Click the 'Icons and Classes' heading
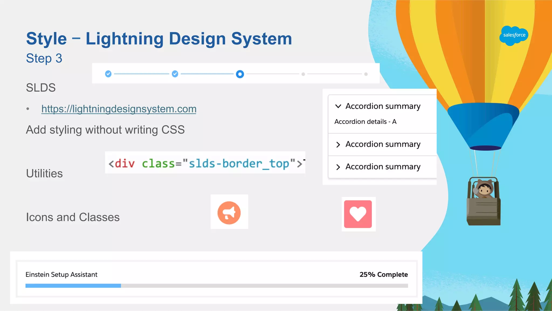 [x=73, y=217]
